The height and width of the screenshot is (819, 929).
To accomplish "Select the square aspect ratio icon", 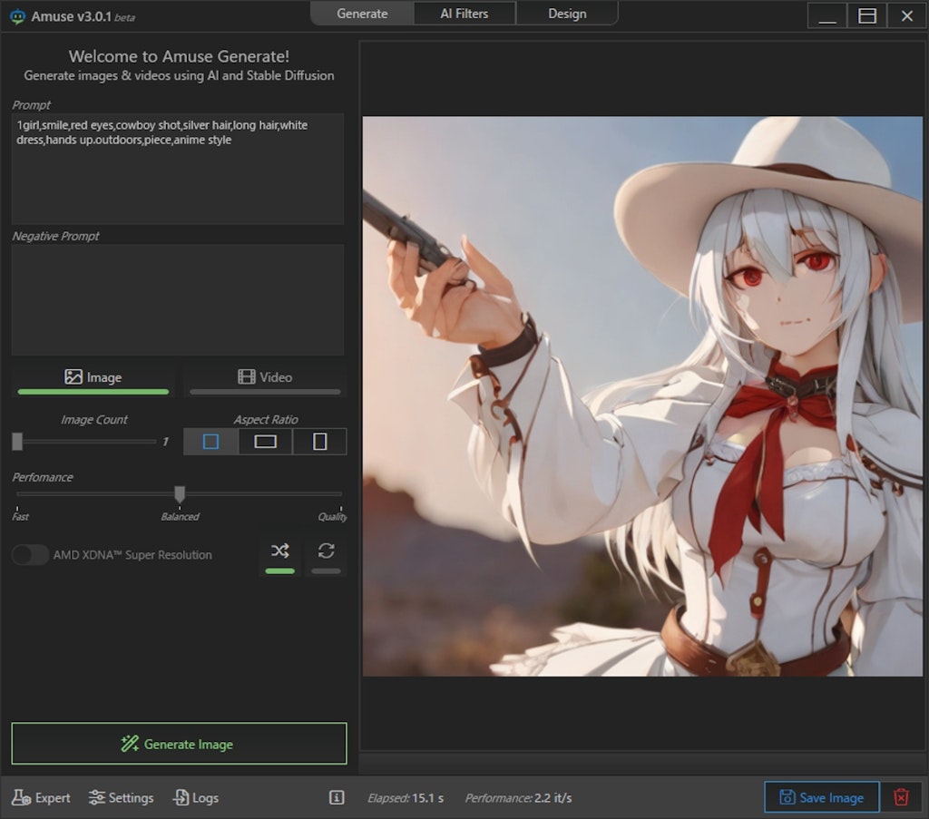I will click(210, 442).
